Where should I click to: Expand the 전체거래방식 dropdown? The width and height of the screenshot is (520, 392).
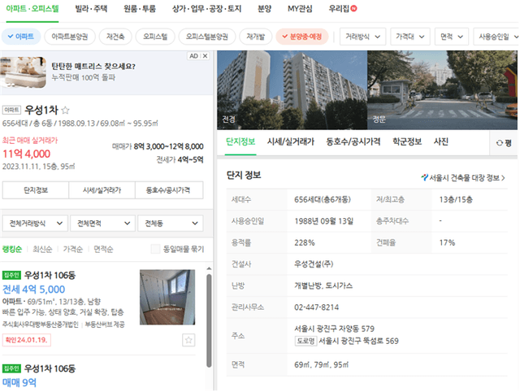(35, 223)
